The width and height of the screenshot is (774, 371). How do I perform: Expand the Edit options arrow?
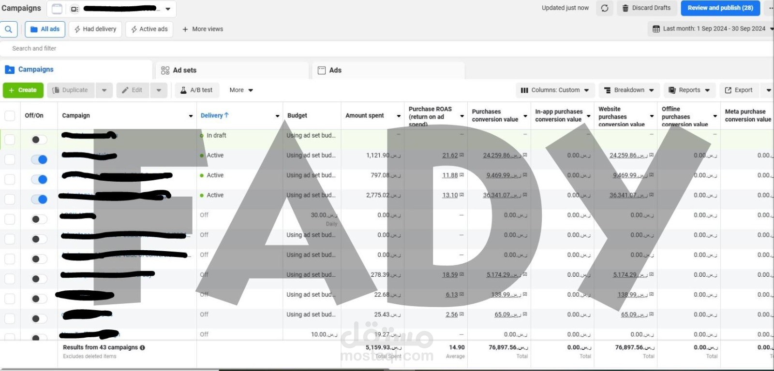[x=159, y=90]
